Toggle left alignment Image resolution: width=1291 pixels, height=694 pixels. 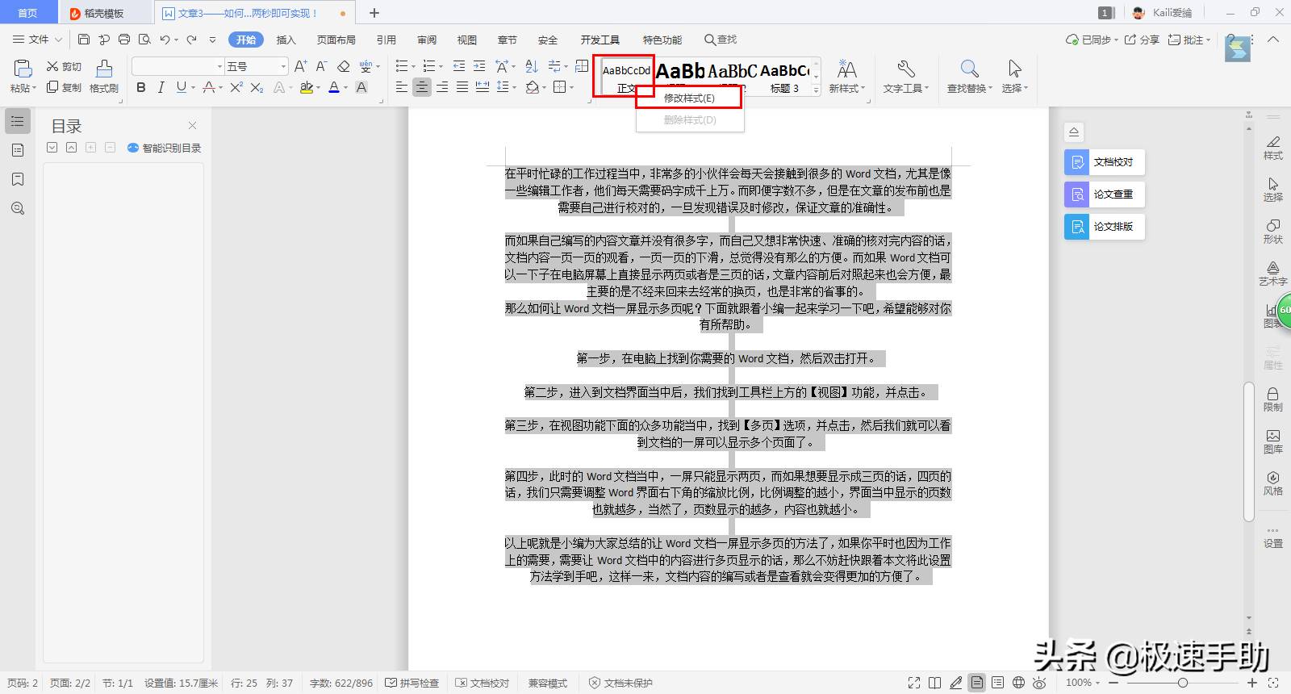click(401, 87)
